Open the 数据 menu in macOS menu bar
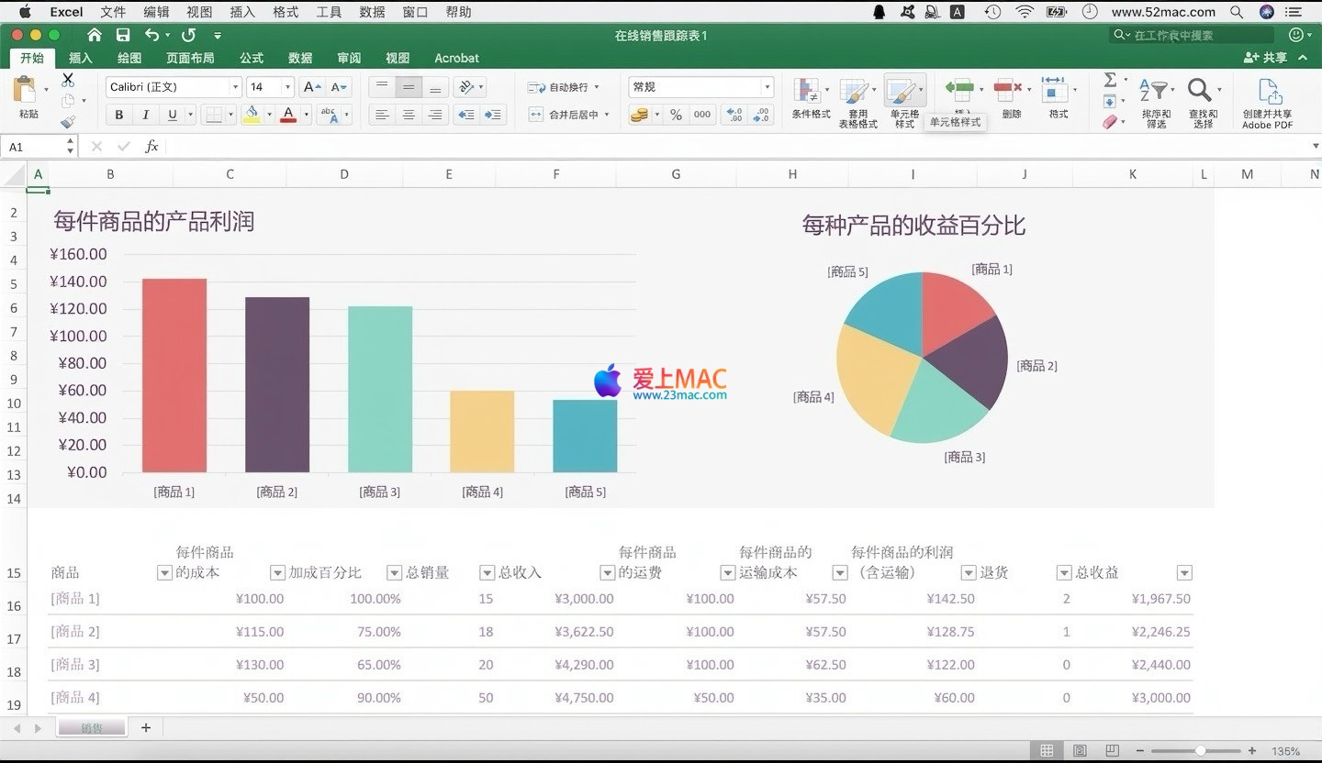This screenshot has height=763, width=1322. 372,12
